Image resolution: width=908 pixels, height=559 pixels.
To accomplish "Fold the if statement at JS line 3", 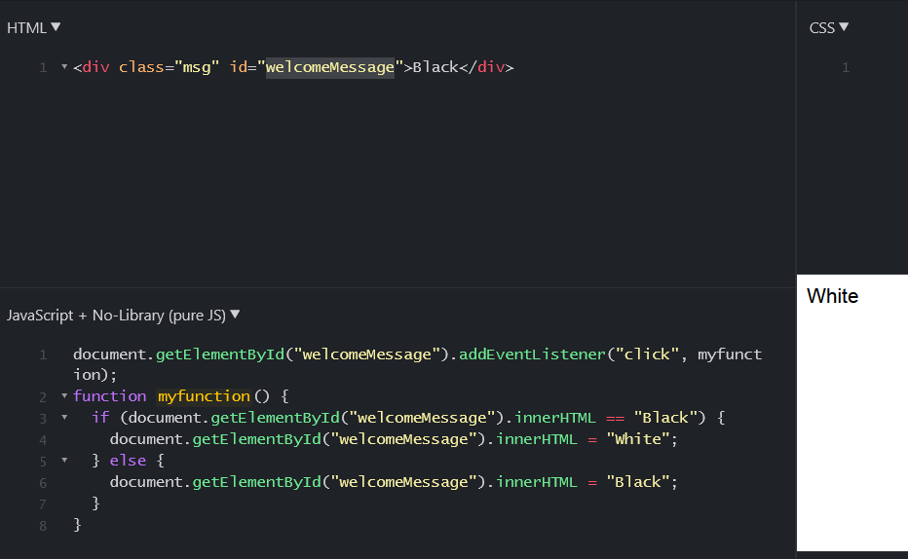I will click(x=64, y=417).
